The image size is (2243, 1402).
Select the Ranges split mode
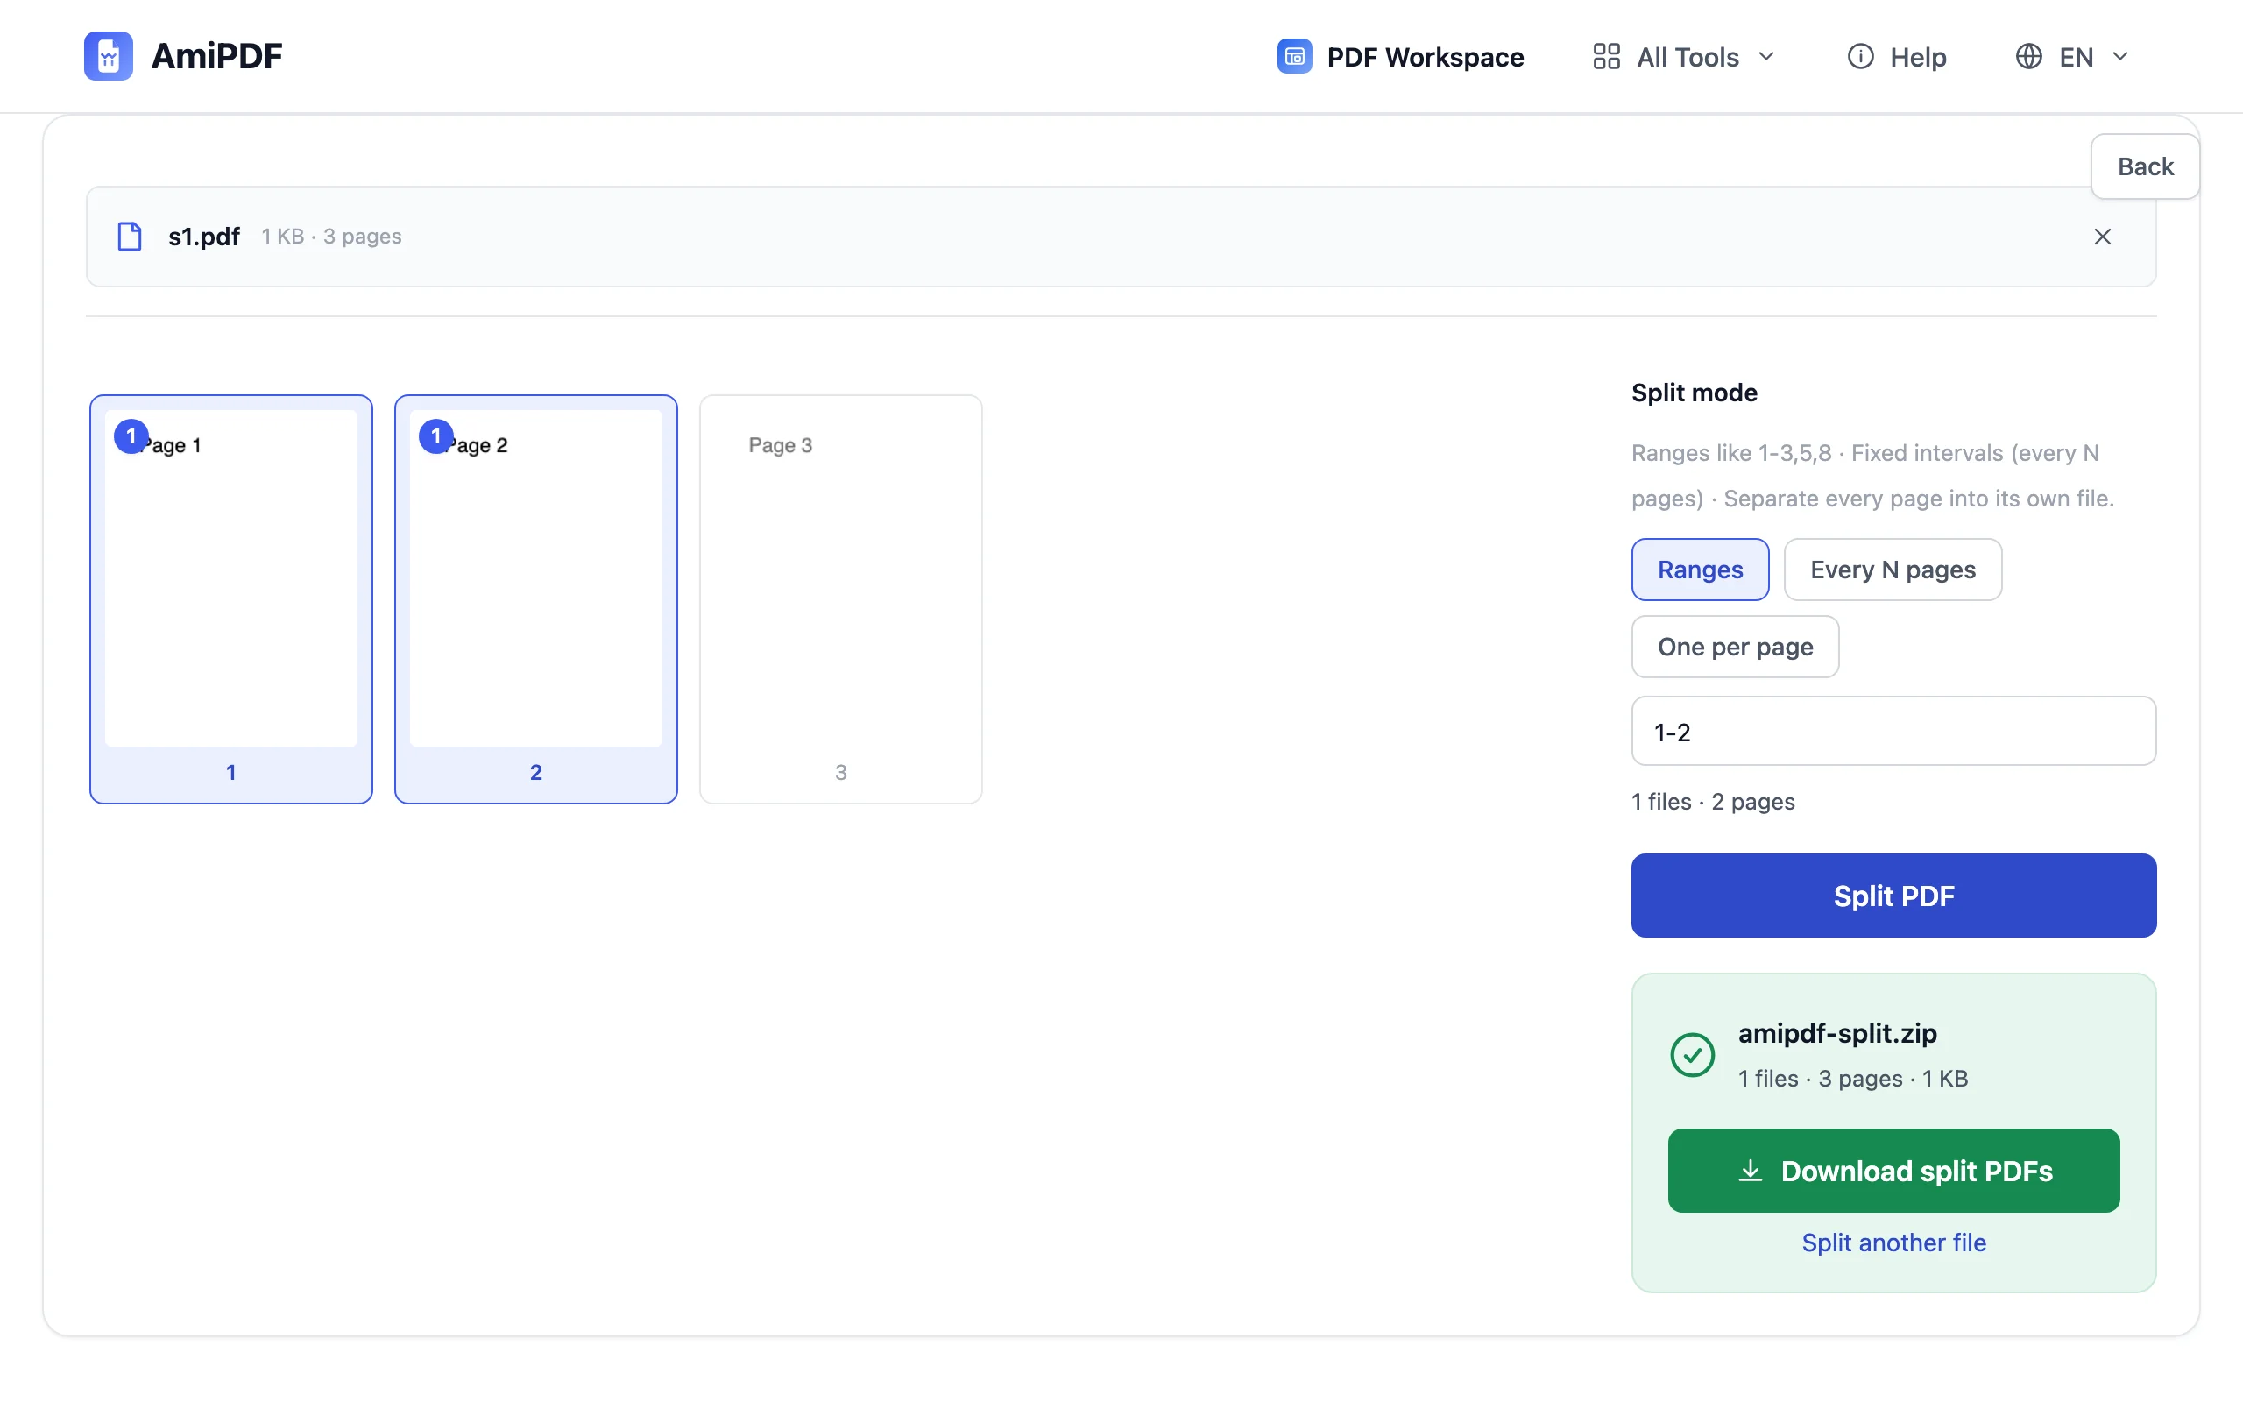(x=1700, y=570)
